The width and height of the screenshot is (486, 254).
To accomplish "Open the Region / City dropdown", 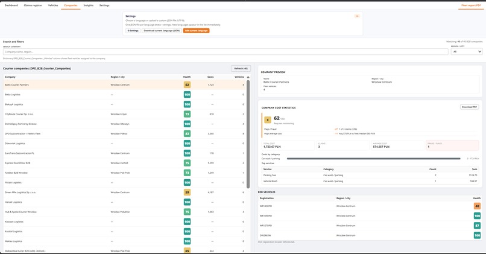I will click(467, 51).
